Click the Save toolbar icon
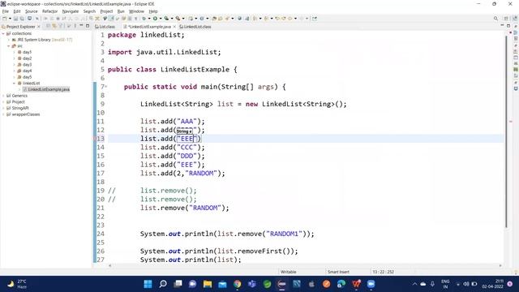The width and height of the screenshot is (519, 292). pos(15,19)
